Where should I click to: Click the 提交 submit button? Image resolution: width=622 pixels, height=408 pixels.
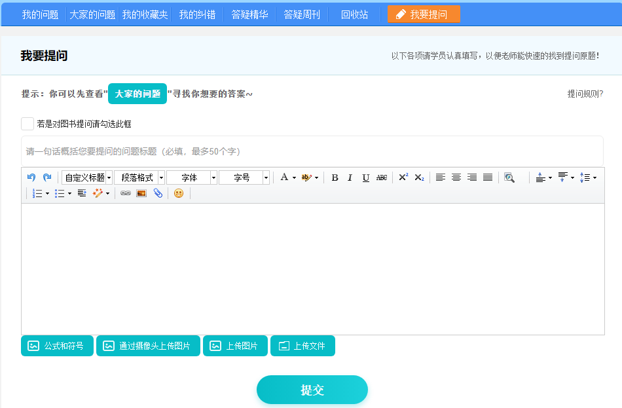pos(312,389)
